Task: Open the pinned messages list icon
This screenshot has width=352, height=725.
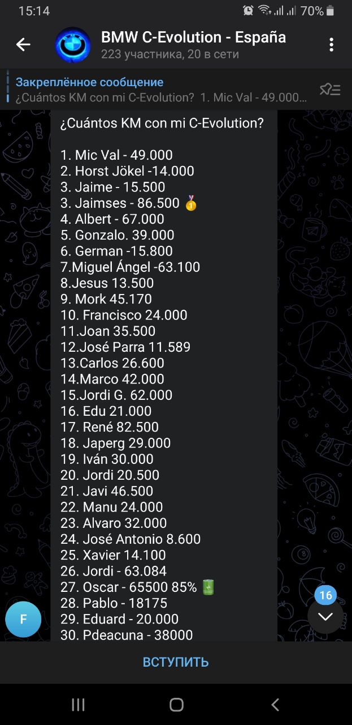Action: tap(330, 89)
